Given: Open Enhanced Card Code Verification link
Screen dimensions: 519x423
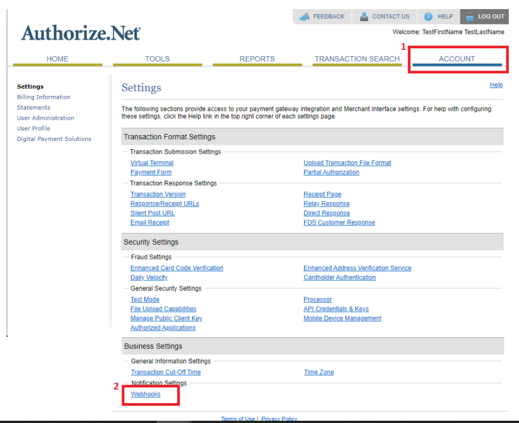Looking at the screenshot, I should pos(177,268).
